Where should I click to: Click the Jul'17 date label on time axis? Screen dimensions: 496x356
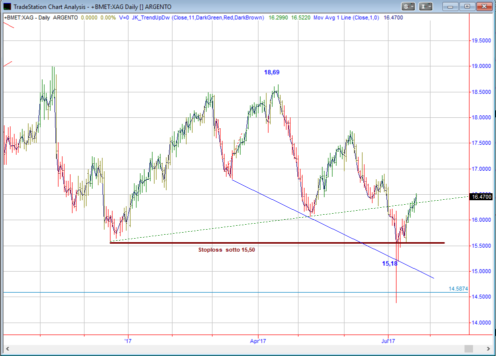click(x=388, y=341)
